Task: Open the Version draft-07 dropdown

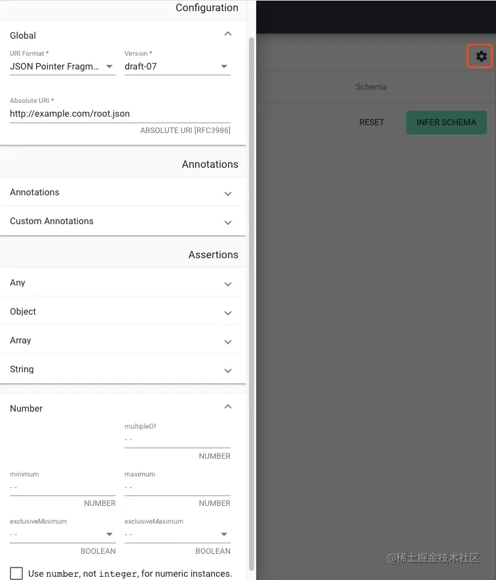Action: [177, 67]
